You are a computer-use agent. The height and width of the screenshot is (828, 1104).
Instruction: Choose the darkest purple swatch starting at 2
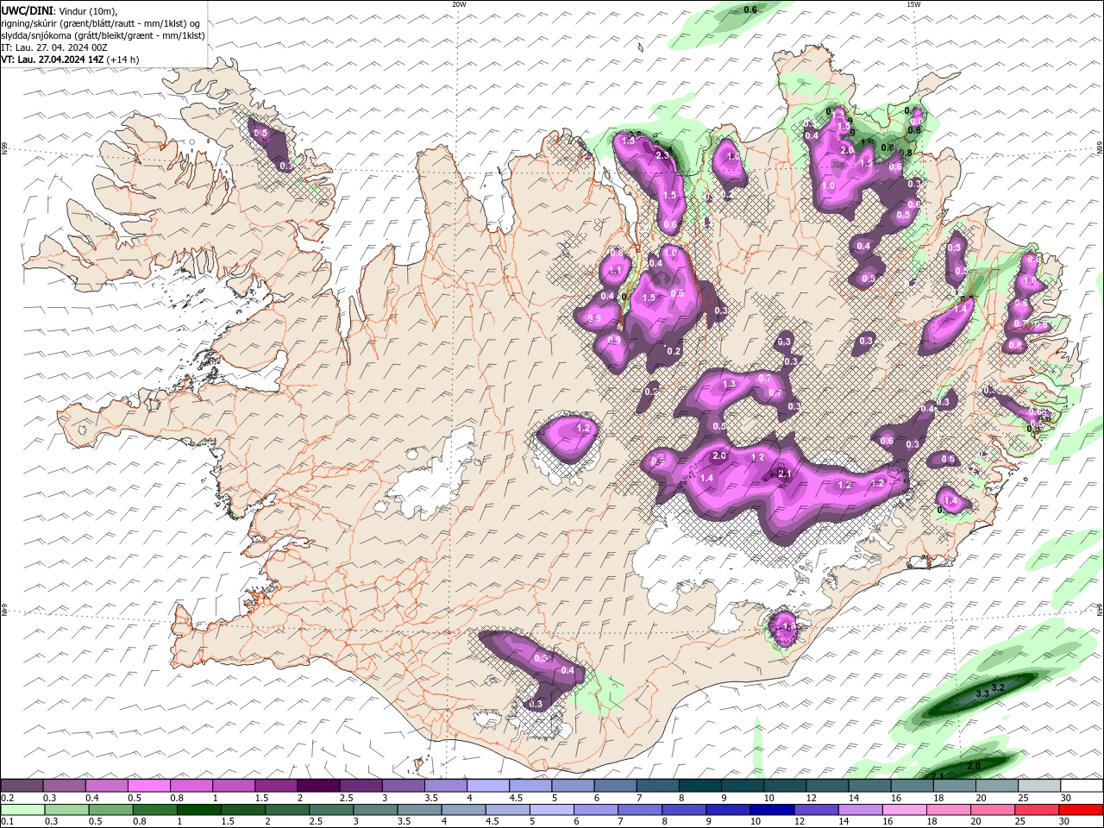tap(318, 785)
